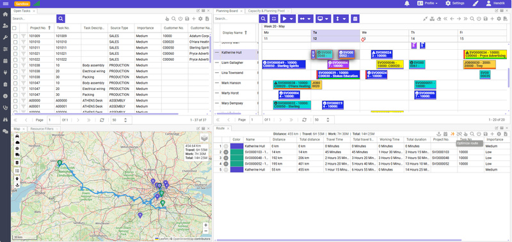This screenshot has width=512, height=242.
Task: Click the truck icon on the map toolbar
Action: click(17, 155)
